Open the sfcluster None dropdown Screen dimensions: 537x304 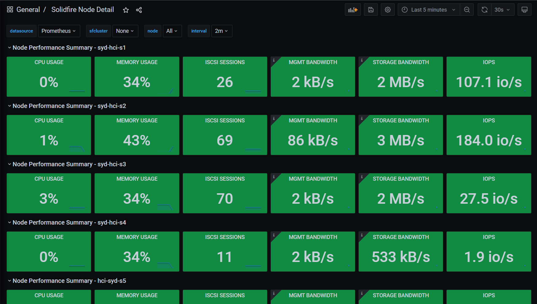pos(125,31)
